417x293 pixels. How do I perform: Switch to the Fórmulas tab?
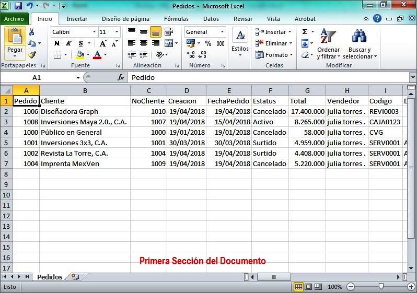pos(176,19)
